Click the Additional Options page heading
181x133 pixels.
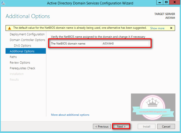pos(28,16)
